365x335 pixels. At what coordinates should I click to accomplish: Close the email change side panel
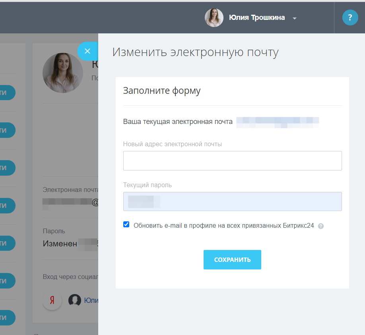tap(87, 51)
